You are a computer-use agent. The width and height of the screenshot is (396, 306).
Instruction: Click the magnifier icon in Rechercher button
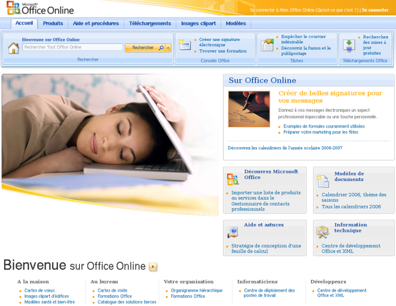[161, 48]
